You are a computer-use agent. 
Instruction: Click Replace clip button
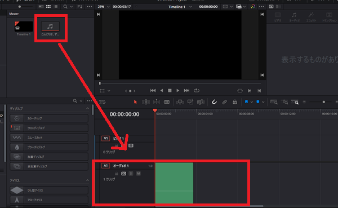point(201,102)
